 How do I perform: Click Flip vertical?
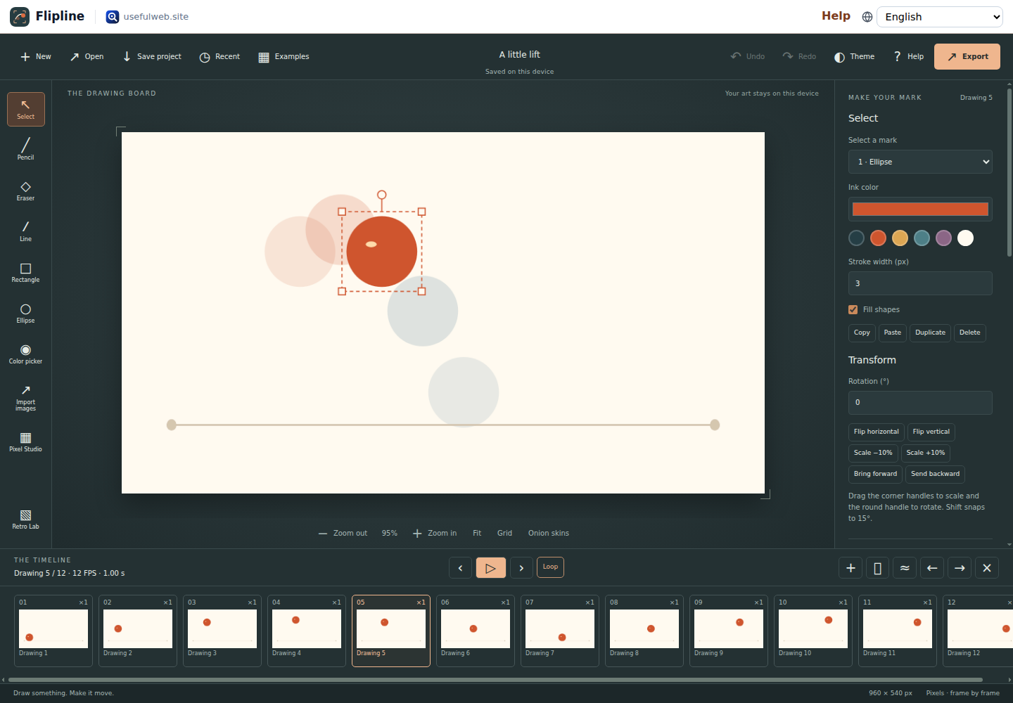[x=931, y=432]
